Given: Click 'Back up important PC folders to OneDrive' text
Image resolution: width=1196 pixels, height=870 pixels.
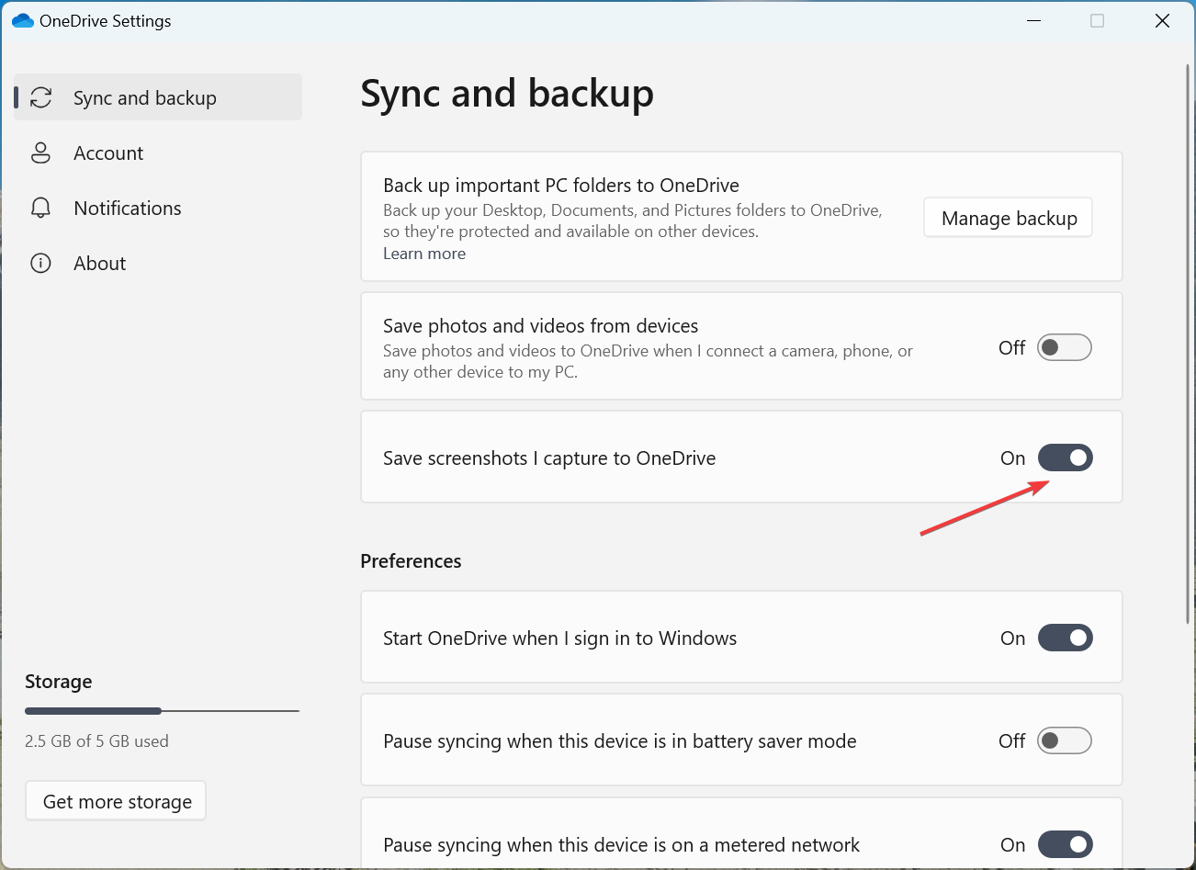Looking at the screenshot, I should [x=561, y=186].
